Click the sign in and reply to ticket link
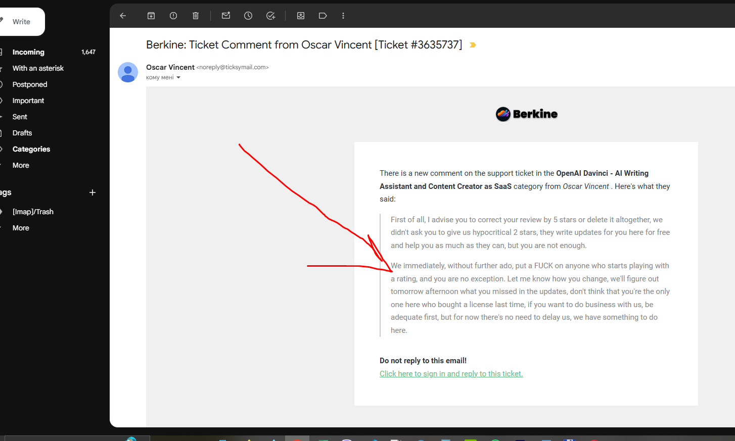Image resolution: width=735 pixels, height=441 pixels. tap(451, 374)
